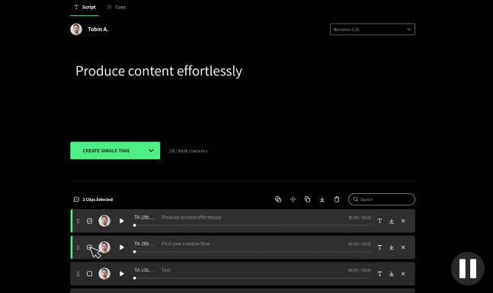Click the 'Find your creative flow' clip text
493x293 pixels.
pyautogui.click(x=185, y=244)
